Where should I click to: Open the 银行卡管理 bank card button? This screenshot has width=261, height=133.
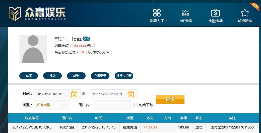click(x=124, y=76)
